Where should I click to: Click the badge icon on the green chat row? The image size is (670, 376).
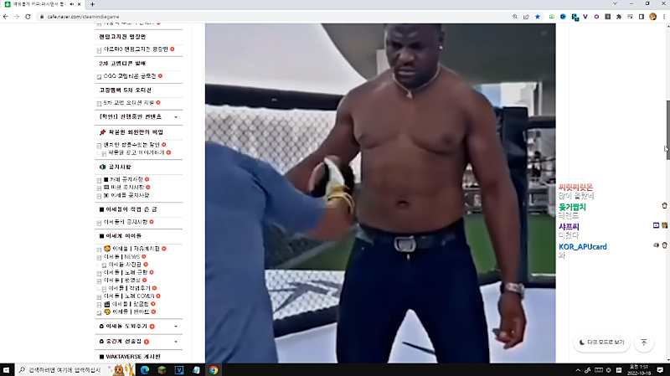click(664, 206)
